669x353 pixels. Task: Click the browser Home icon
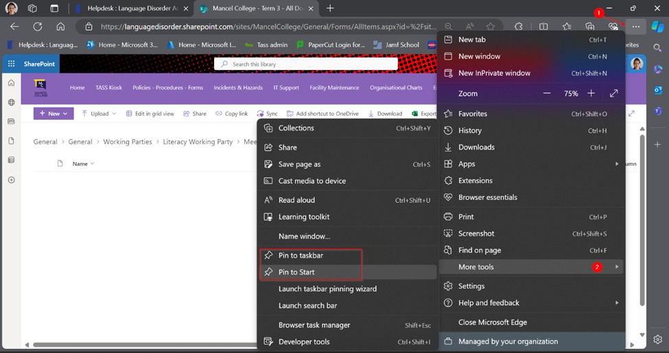(60, 27)
